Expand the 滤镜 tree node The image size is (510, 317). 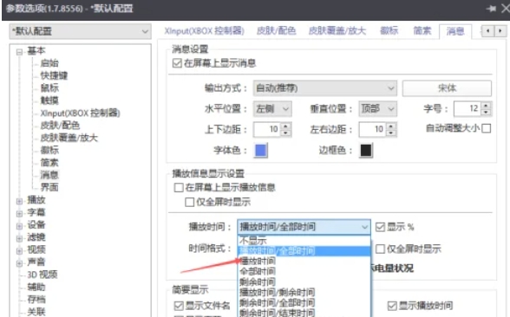(x=19, y=238)
